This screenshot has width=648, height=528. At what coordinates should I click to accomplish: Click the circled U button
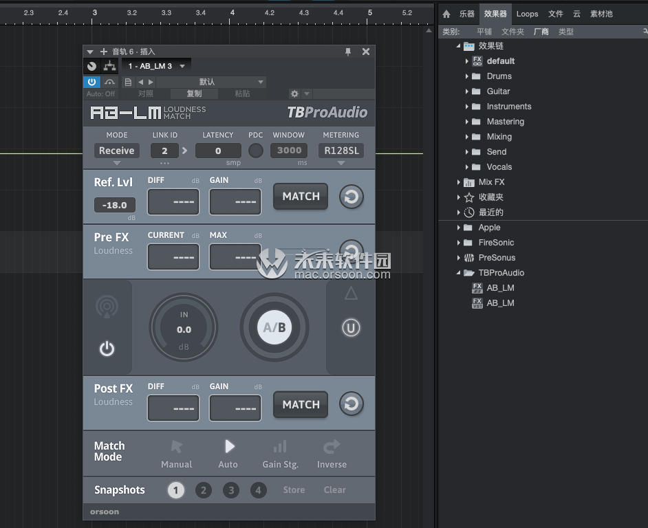pos(351,328)
